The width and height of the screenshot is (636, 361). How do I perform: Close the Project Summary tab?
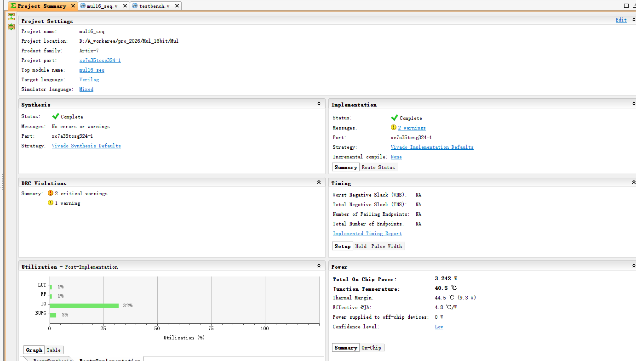[73, 6]
